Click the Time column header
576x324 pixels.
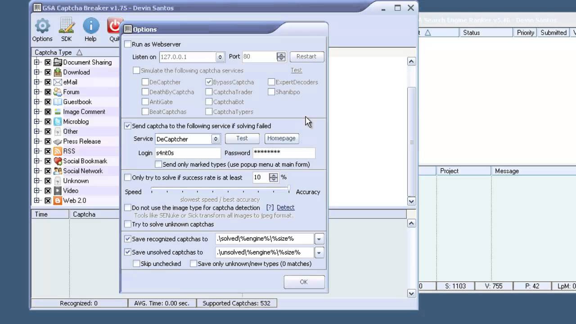click(x=50, y=214)
